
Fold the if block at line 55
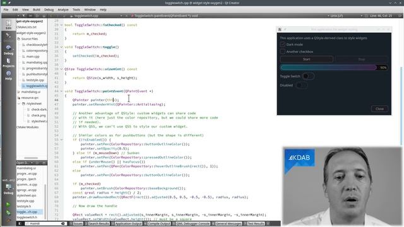click(62, 139)
